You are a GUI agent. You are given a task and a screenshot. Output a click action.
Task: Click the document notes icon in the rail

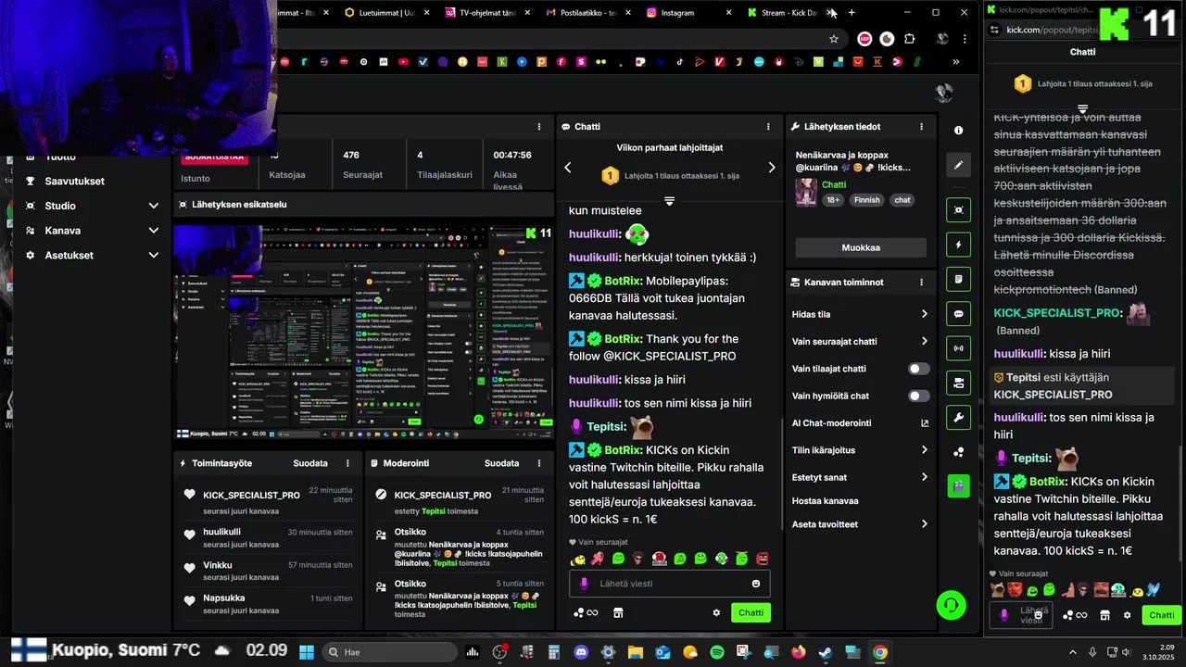tap(959, 279)
